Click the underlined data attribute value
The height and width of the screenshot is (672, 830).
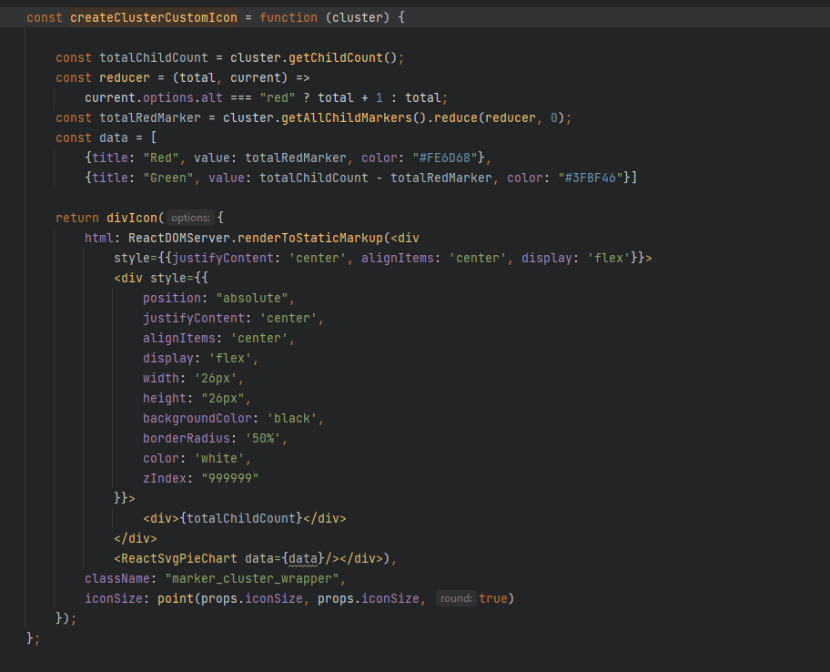(303, 559)
